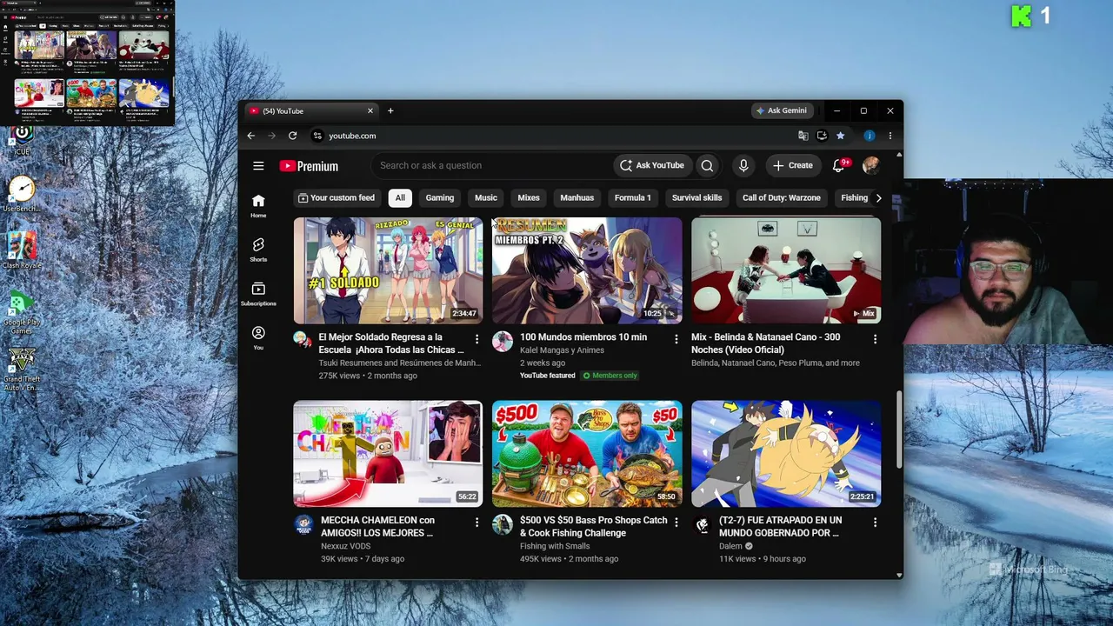Open Chrome's three-dot menu

(890, 136)
